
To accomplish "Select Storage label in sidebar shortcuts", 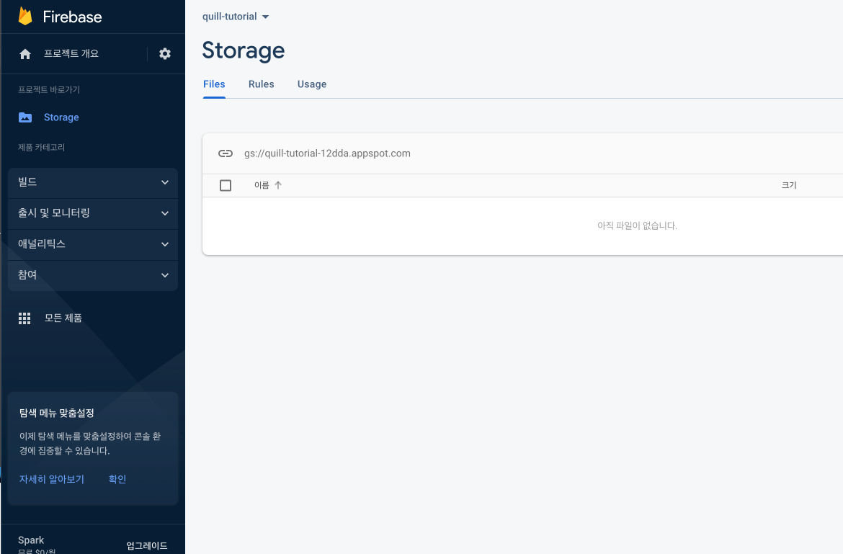I will click(x=61, y=117).
